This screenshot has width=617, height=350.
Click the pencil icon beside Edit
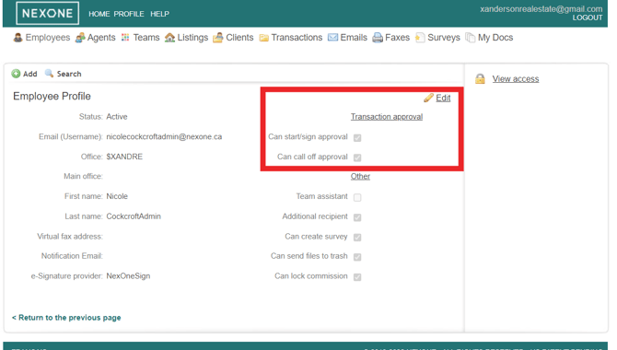[428, 98]
